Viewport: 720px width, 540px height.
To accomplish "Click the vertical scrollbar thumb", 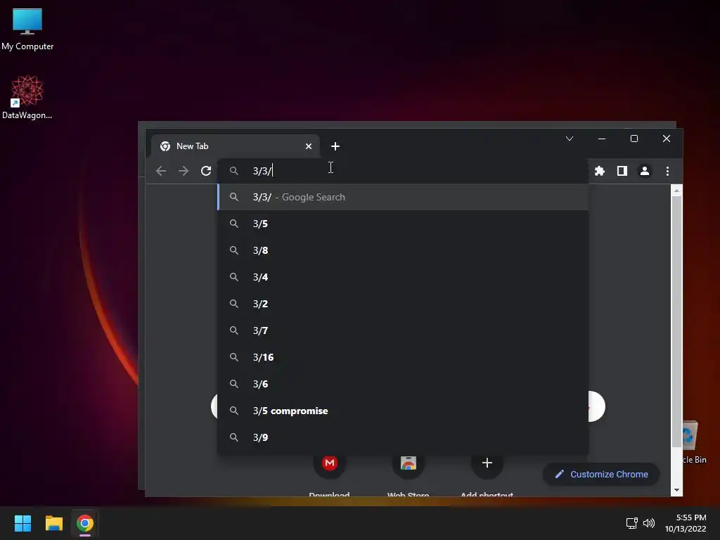I will 676,321.
